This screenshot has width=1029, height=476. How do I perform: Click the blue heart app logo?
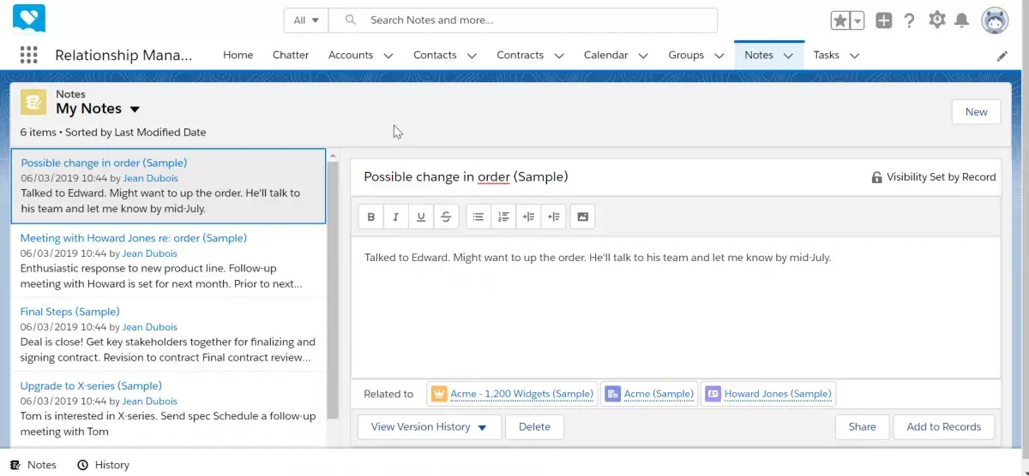click(29, 18)
